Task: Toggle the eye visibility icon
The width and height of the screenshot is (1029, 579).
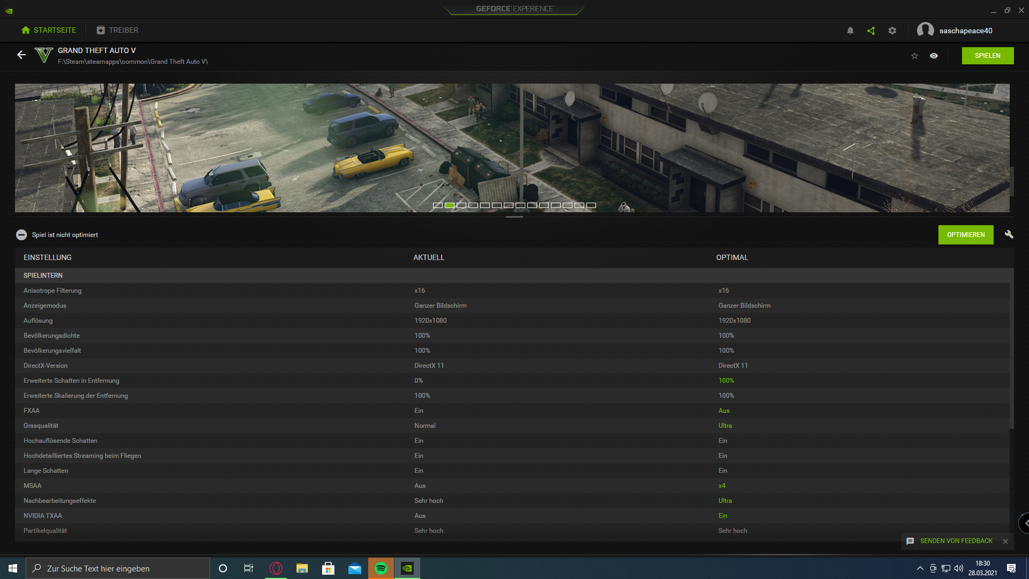Action: tap(934, 56)
